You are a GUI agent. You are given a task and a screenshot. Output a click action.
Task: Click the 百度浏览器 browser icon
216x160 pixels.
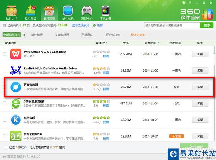pos(16,87)
